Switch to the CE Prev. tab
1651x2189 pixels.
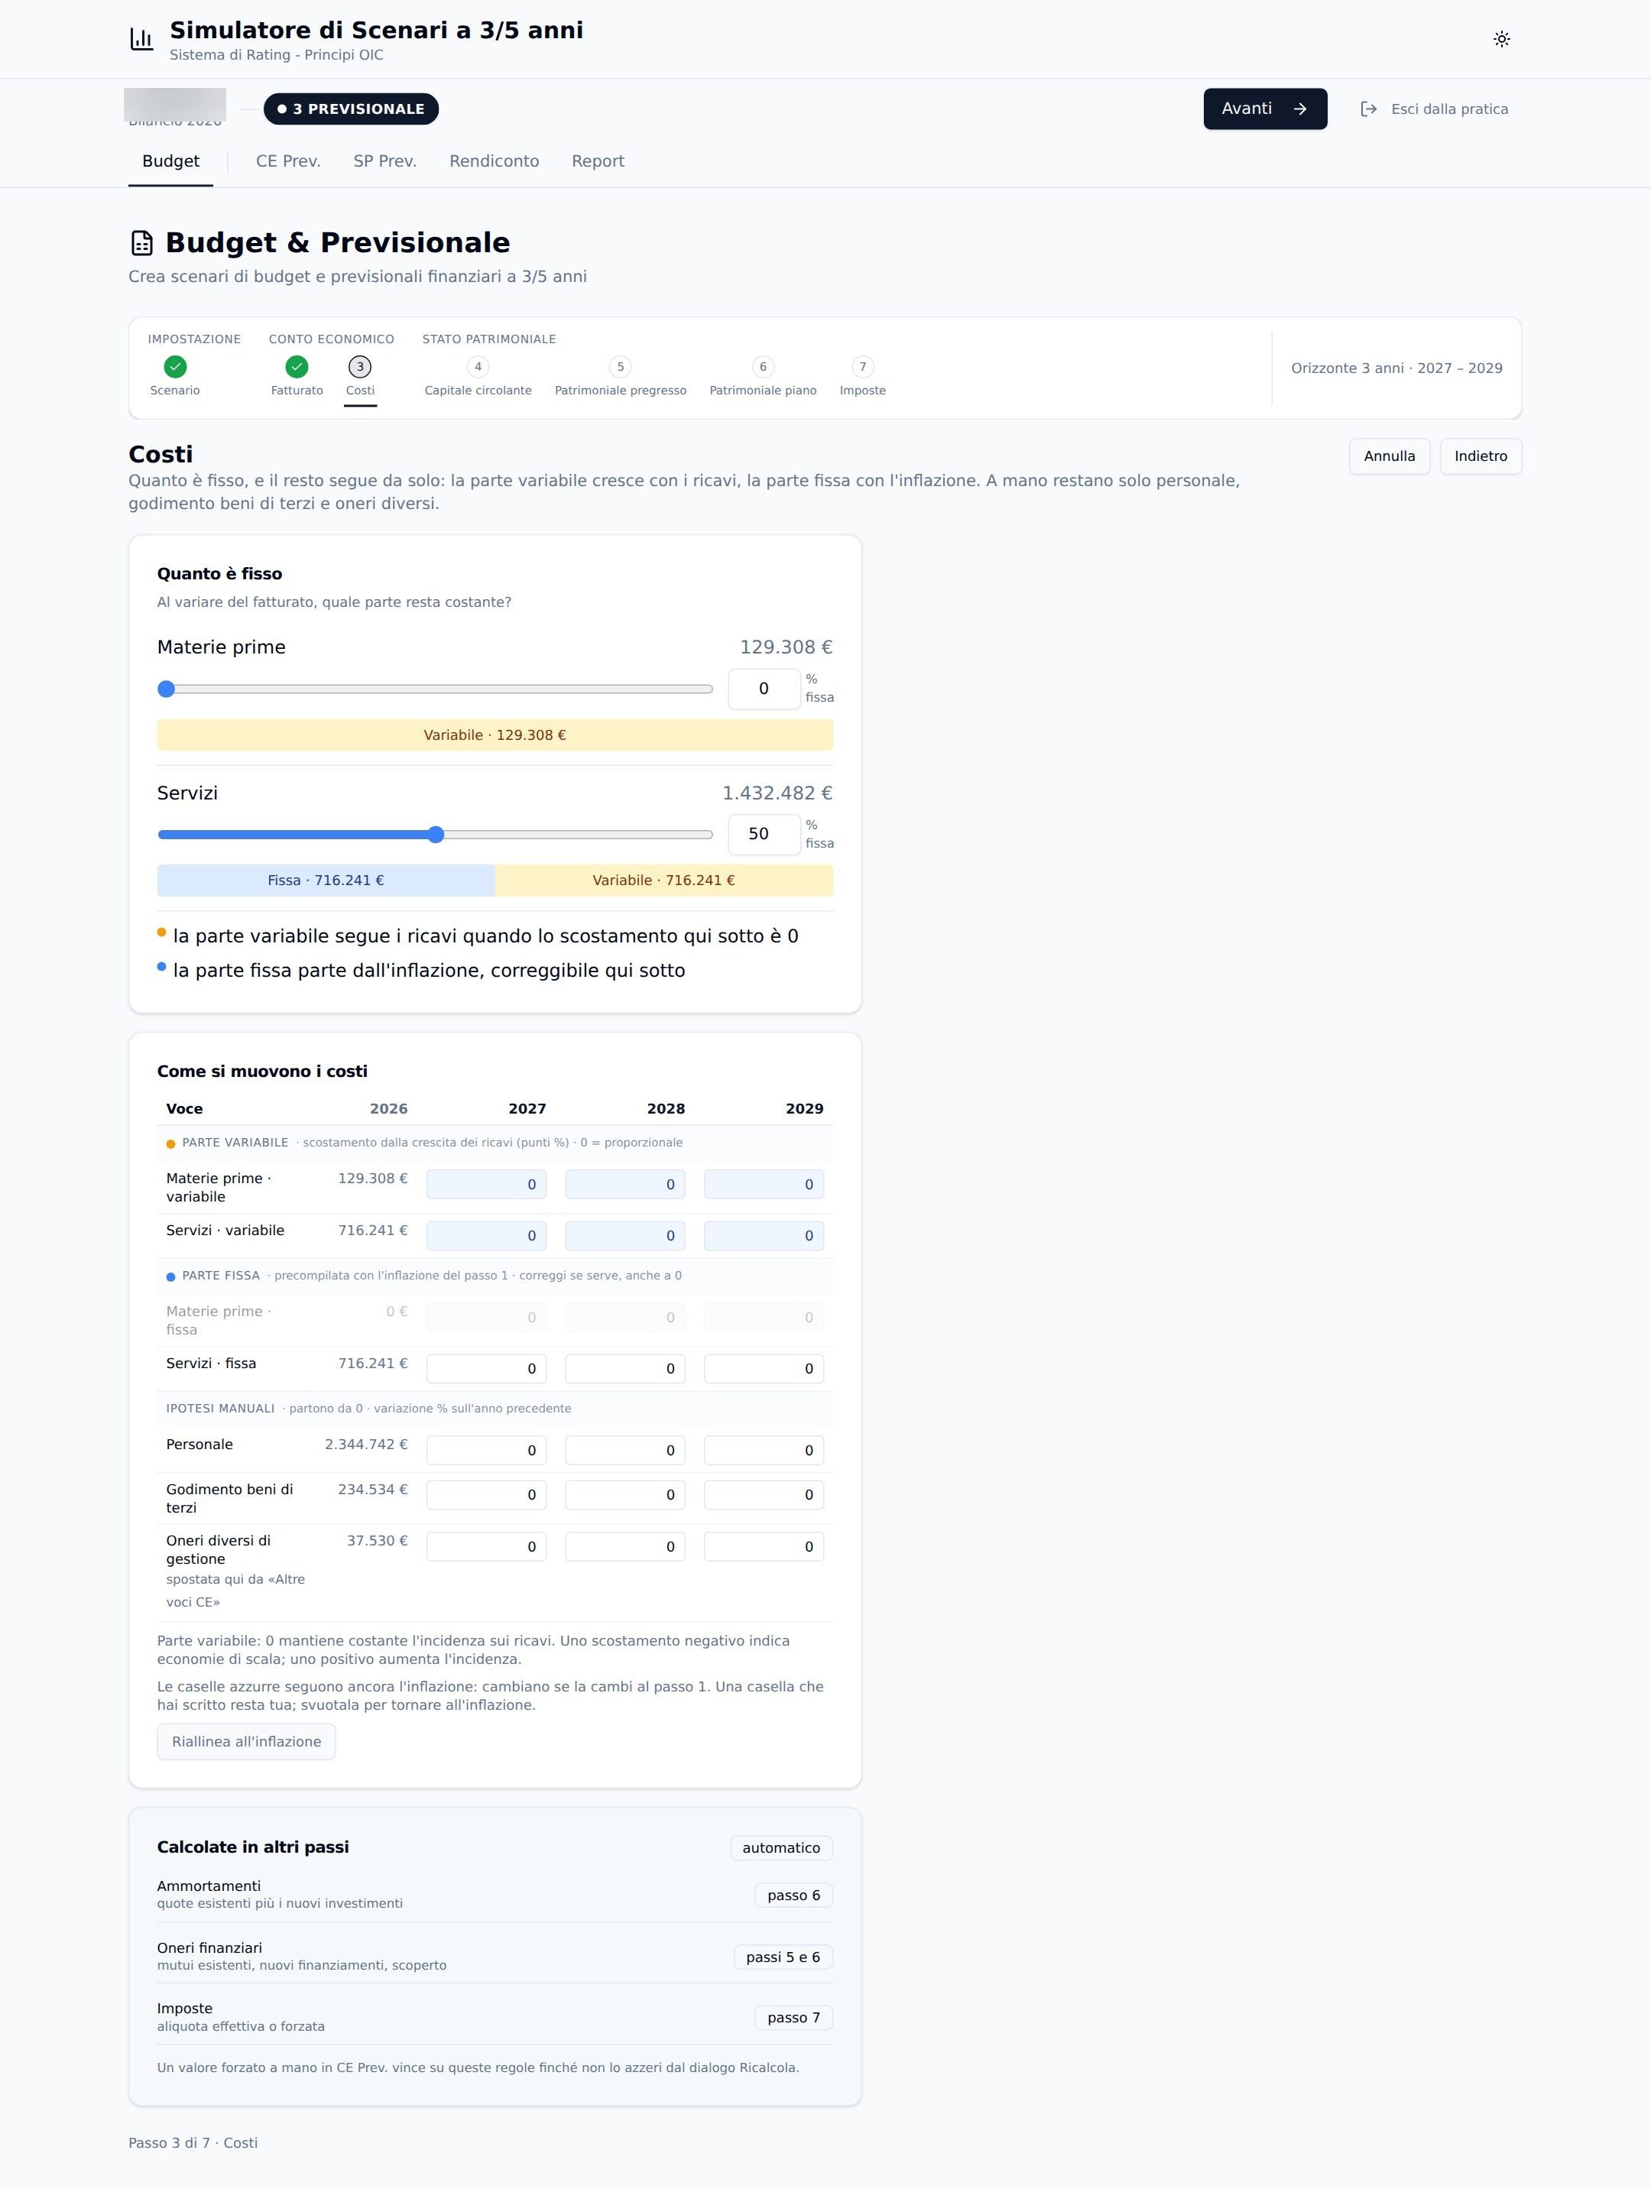[288, 161]
